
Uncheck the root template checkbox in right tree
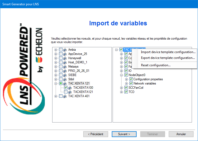tap(121, 50)
